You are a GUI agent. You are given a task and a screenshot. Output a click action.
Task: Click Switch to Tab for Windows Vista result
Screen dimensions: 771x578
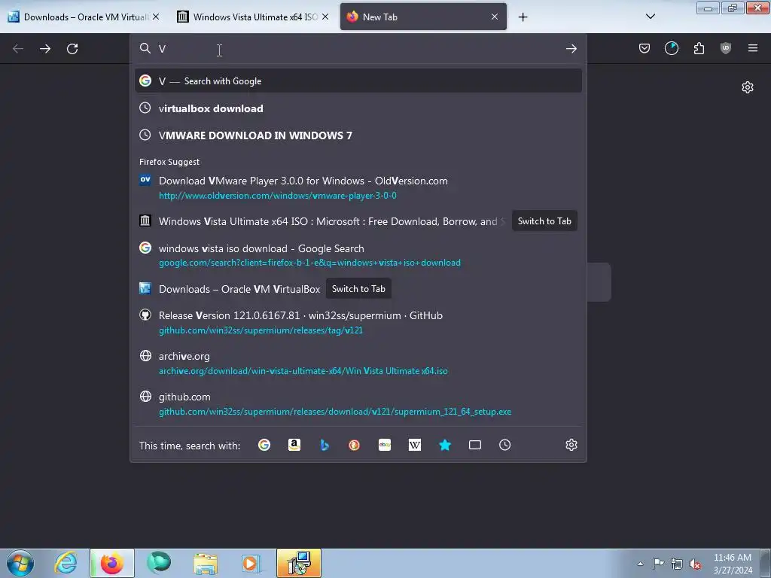(x=544, y=221)
